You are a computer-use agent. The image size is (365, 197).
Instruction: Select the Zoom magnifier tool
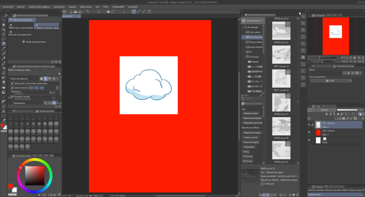point(3,20)
